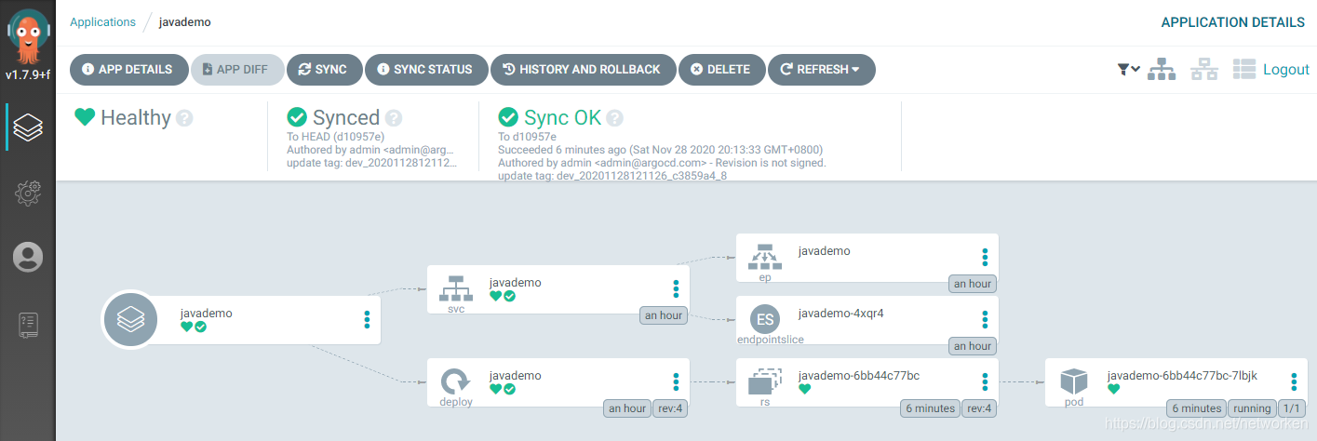
Task: Click the Healthy status help question mark
Action: click(184, 118)
